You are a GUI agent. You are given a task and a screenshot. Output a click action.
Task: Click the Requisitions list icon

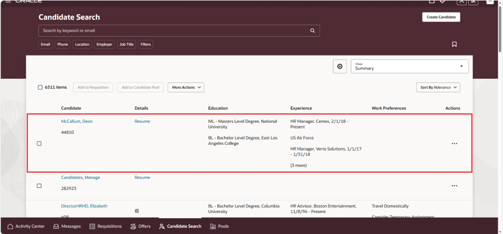(92, 227)
